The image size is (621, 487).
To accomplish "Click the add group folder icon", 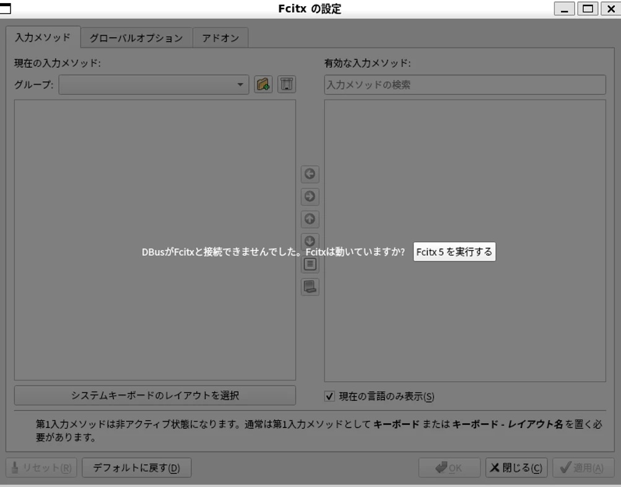I will [263, 84].
